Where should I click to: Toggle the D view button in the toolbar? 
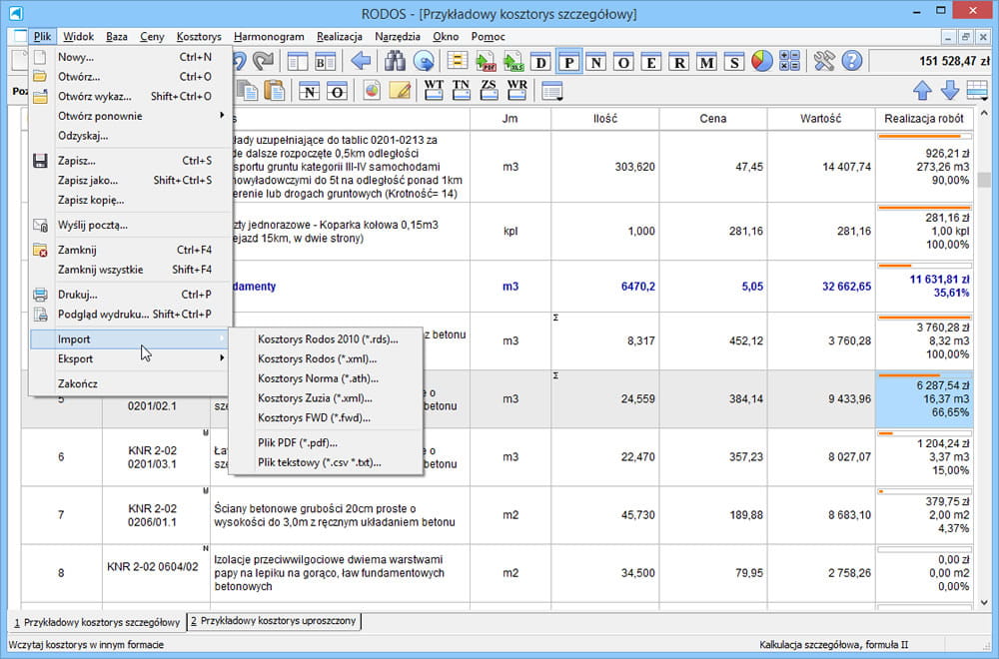point(541,61)
